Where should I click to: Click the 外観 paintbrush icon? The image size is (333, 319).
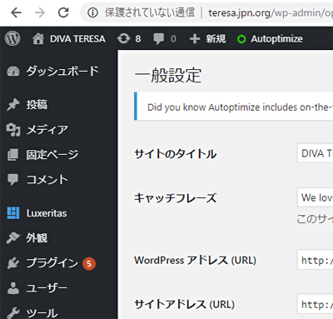[13, 238]
